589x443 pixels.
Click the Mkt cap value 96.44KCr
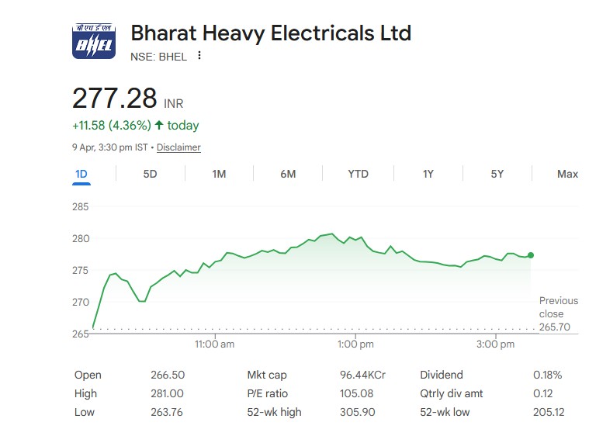coord(362,375)
